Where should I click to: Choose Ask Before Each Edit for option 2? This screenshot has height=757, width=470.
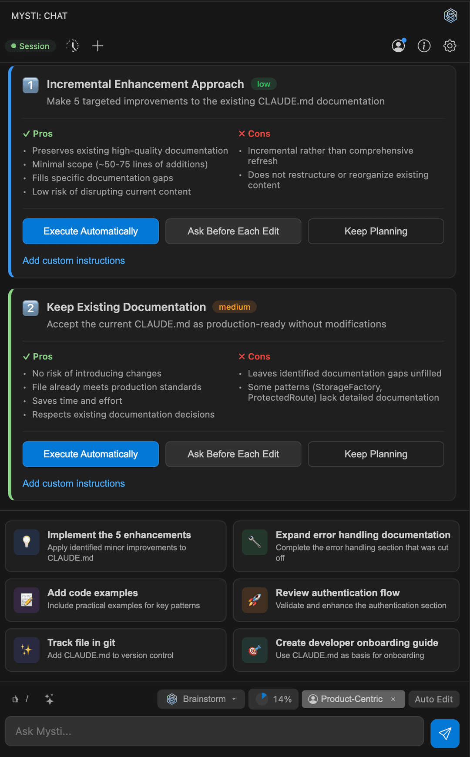[x=233, y=454]
